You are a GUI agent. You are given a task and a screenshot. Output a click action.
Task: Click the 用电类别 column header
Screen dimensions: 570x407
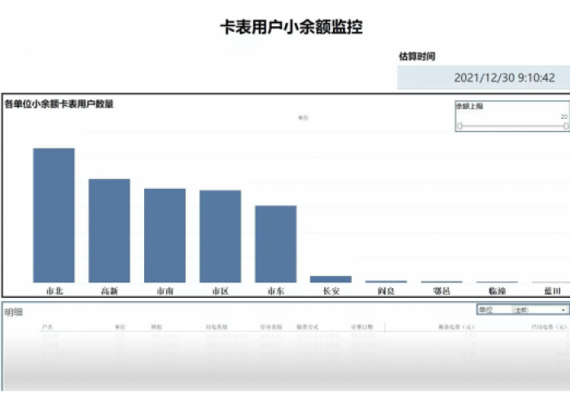pyautogui.click(x=217, y=326)
